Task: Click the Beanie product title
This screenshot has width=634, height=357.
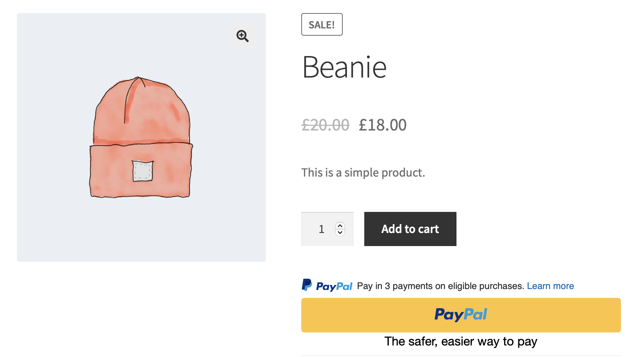Action: coord(344,68)
